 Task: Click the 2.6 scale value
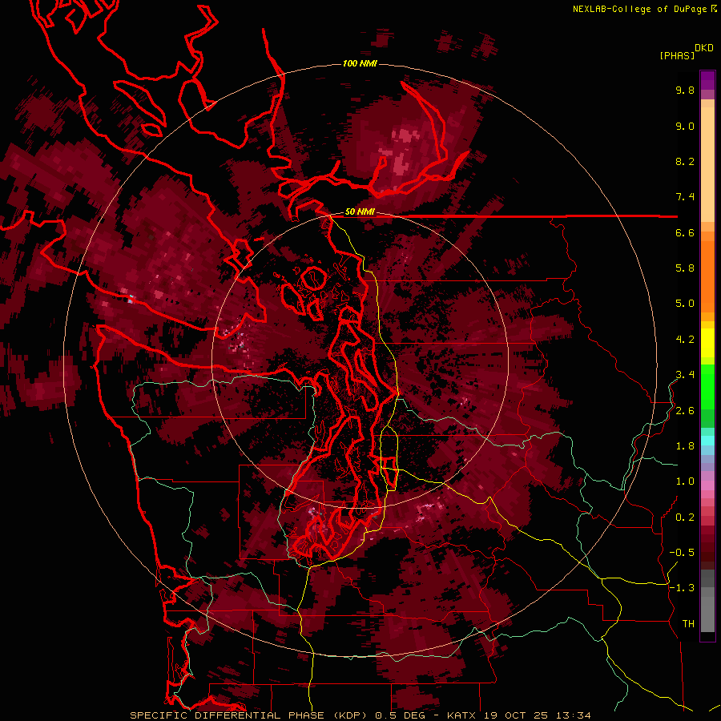[685, 411]
